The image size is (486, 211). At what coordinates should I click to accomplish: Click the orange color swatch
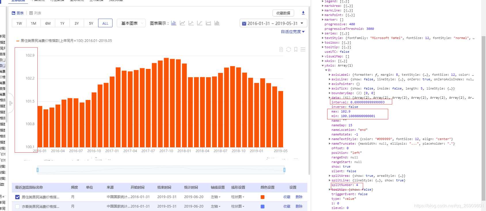262,197
